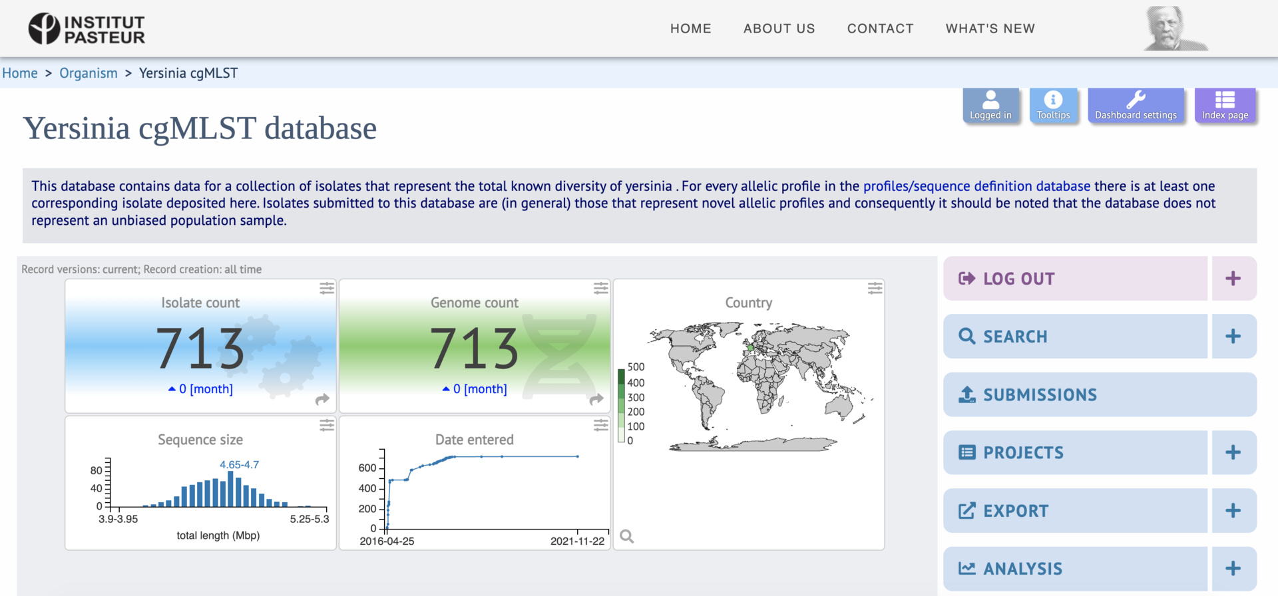The image size is (1278, 596).
Task: Click the Date entered panel settings icon
Action: point(601,425)
